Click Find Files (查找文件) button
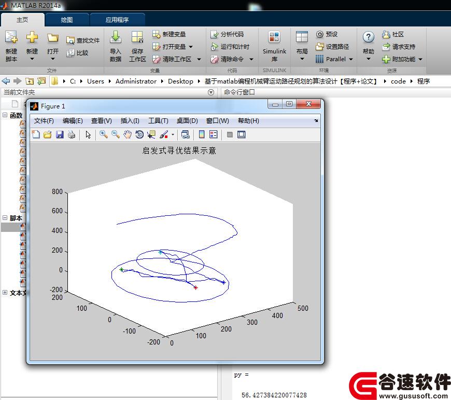Image resolution: width=451 pixels, height=400 pixels. pos(83,40)
